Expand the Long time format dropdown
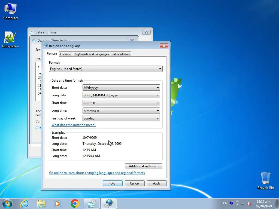The width and height of the screenshot is (279, 209). [121, 111]
